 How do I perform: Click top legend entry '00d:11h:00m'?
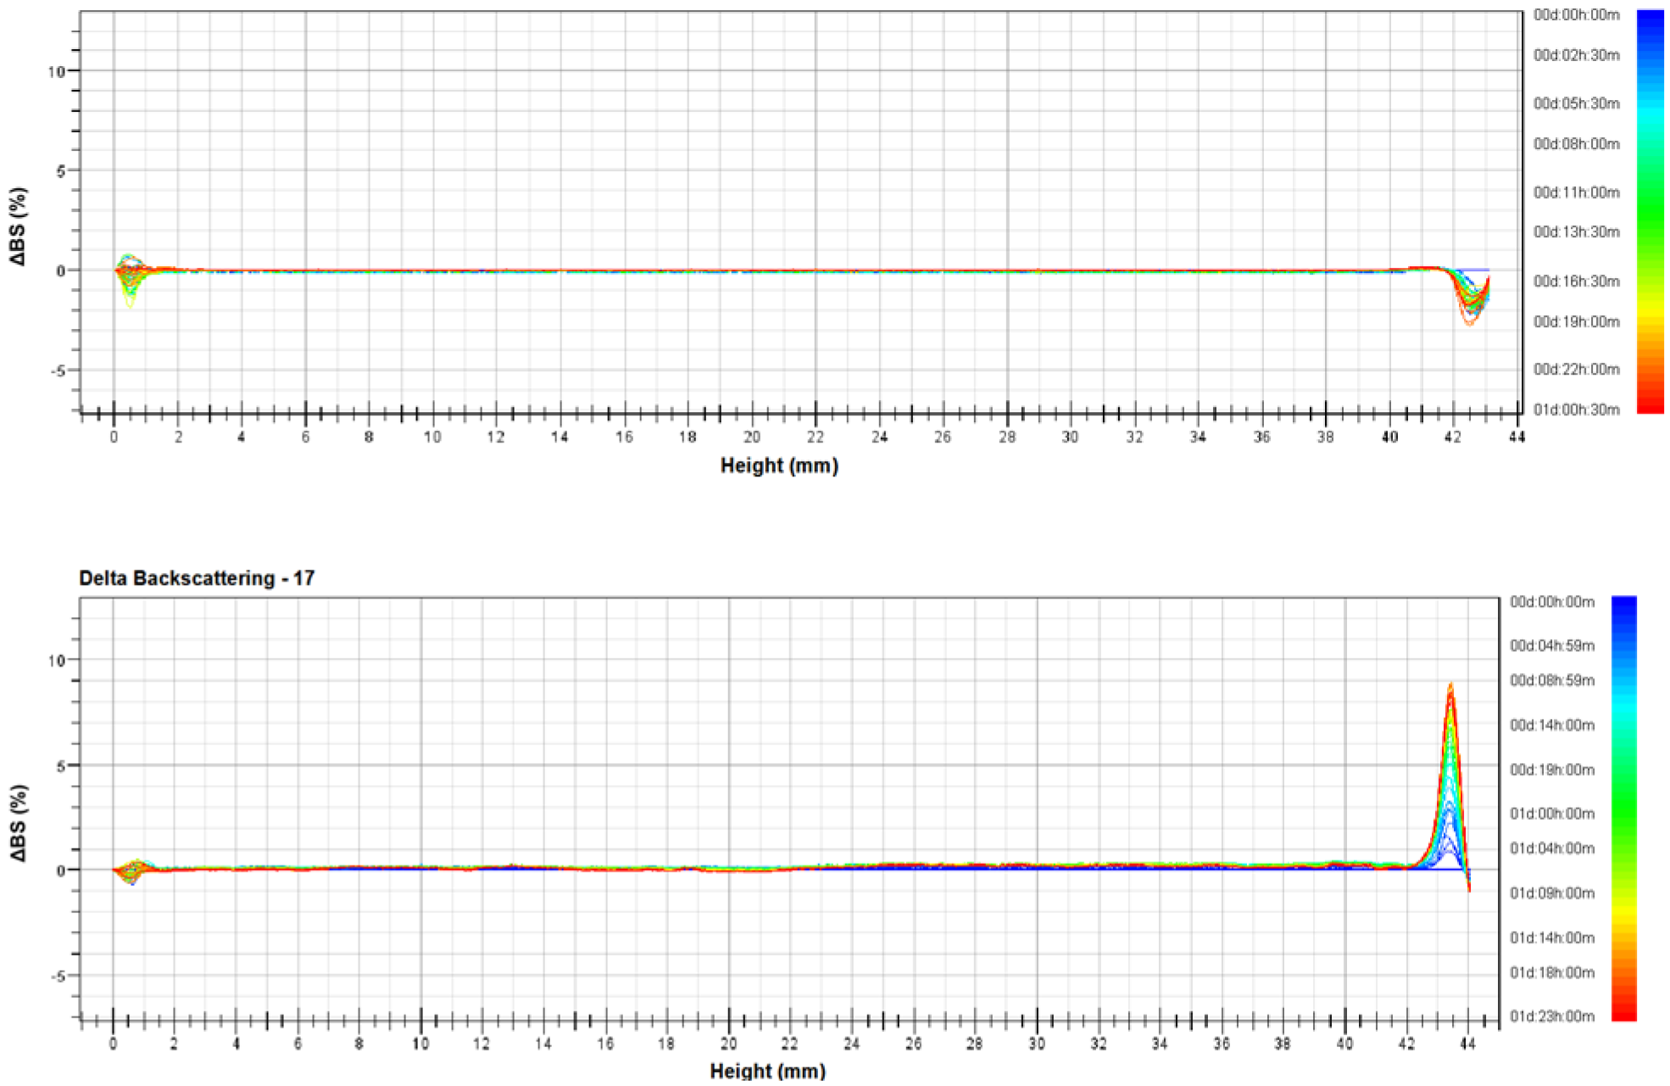[1576, 192]
